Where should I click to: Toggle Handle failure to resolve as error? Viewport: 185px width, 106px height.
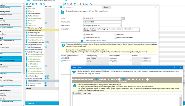tap(84, 41)
